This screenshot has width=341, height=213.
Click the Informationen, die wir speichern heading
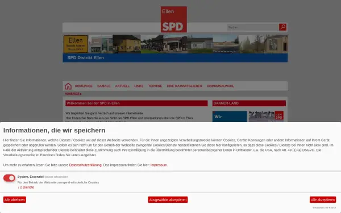click(54, 130)
